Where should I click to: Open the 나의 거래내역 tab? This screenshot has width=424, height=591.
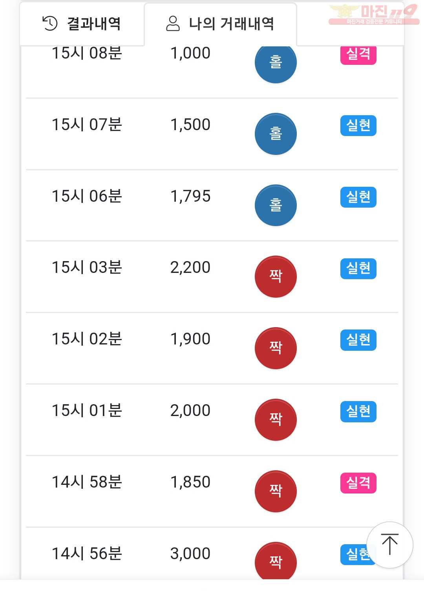click(x=220, y=24)
